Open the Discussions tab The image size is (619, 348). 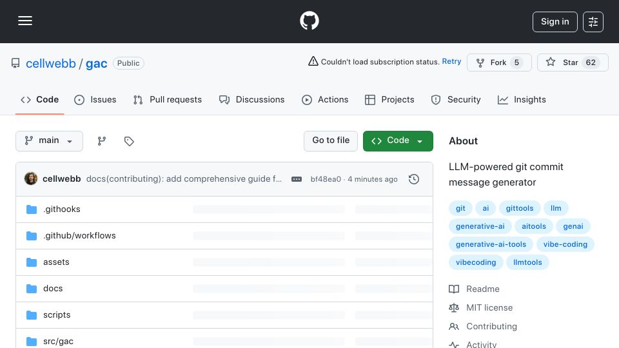[x=252, y=100]
